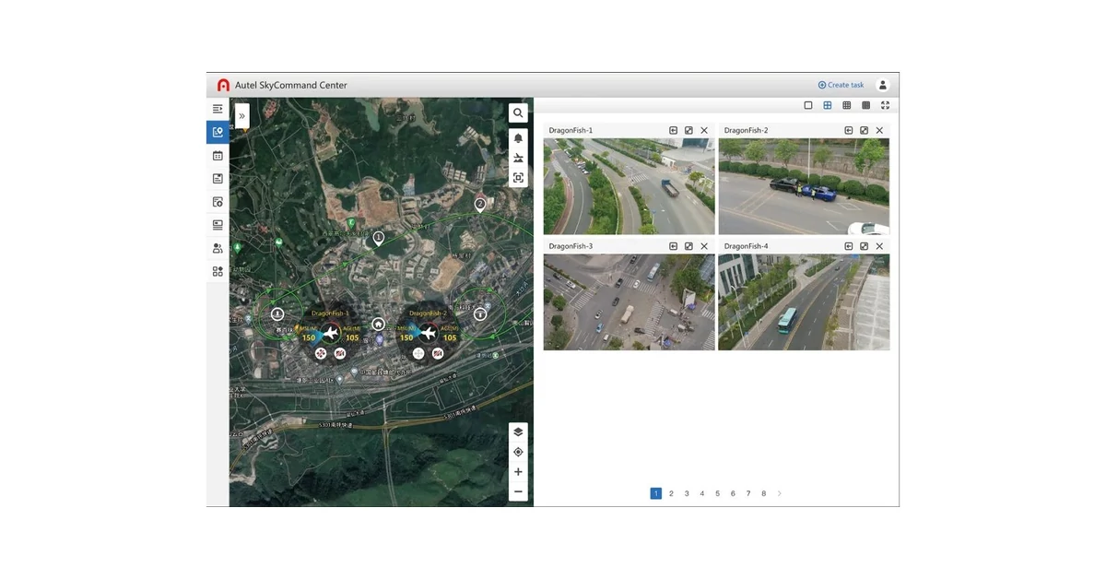Open the map layers selector

click(518, 431)
